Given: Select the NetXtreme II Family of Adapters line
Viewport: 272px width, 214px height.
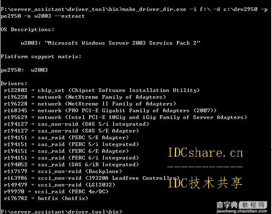Looking at the screenshot, I should [90, 104].
